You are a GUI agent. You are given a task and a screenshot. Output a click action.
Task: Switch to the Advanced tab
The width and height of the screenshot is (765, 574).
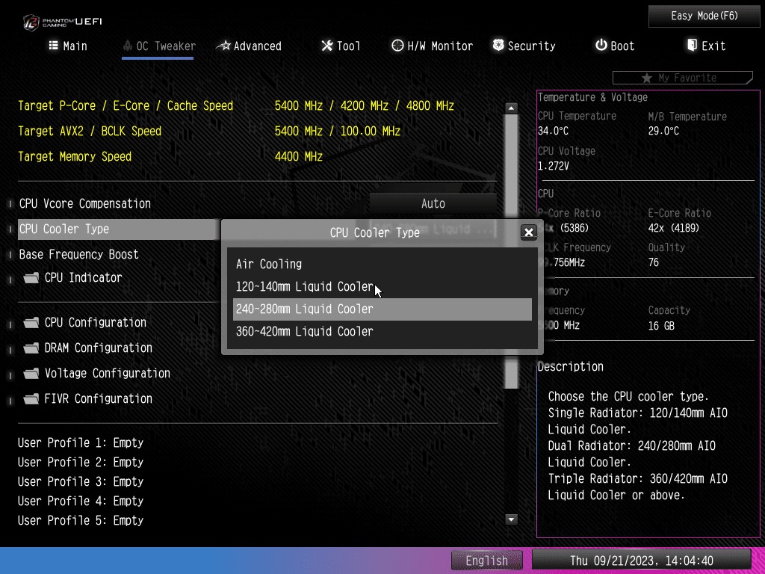tap(250, 46)
